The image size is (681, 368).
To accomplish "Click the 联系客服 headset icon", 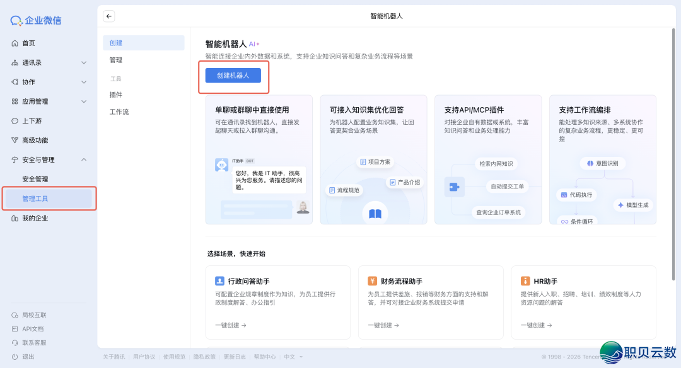I will click(x=14, y=342).
